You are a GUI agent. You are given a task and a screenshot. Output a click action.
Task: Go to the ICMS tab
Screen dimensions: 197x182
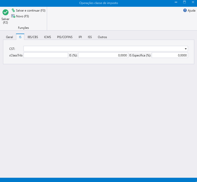coord(48,37)
